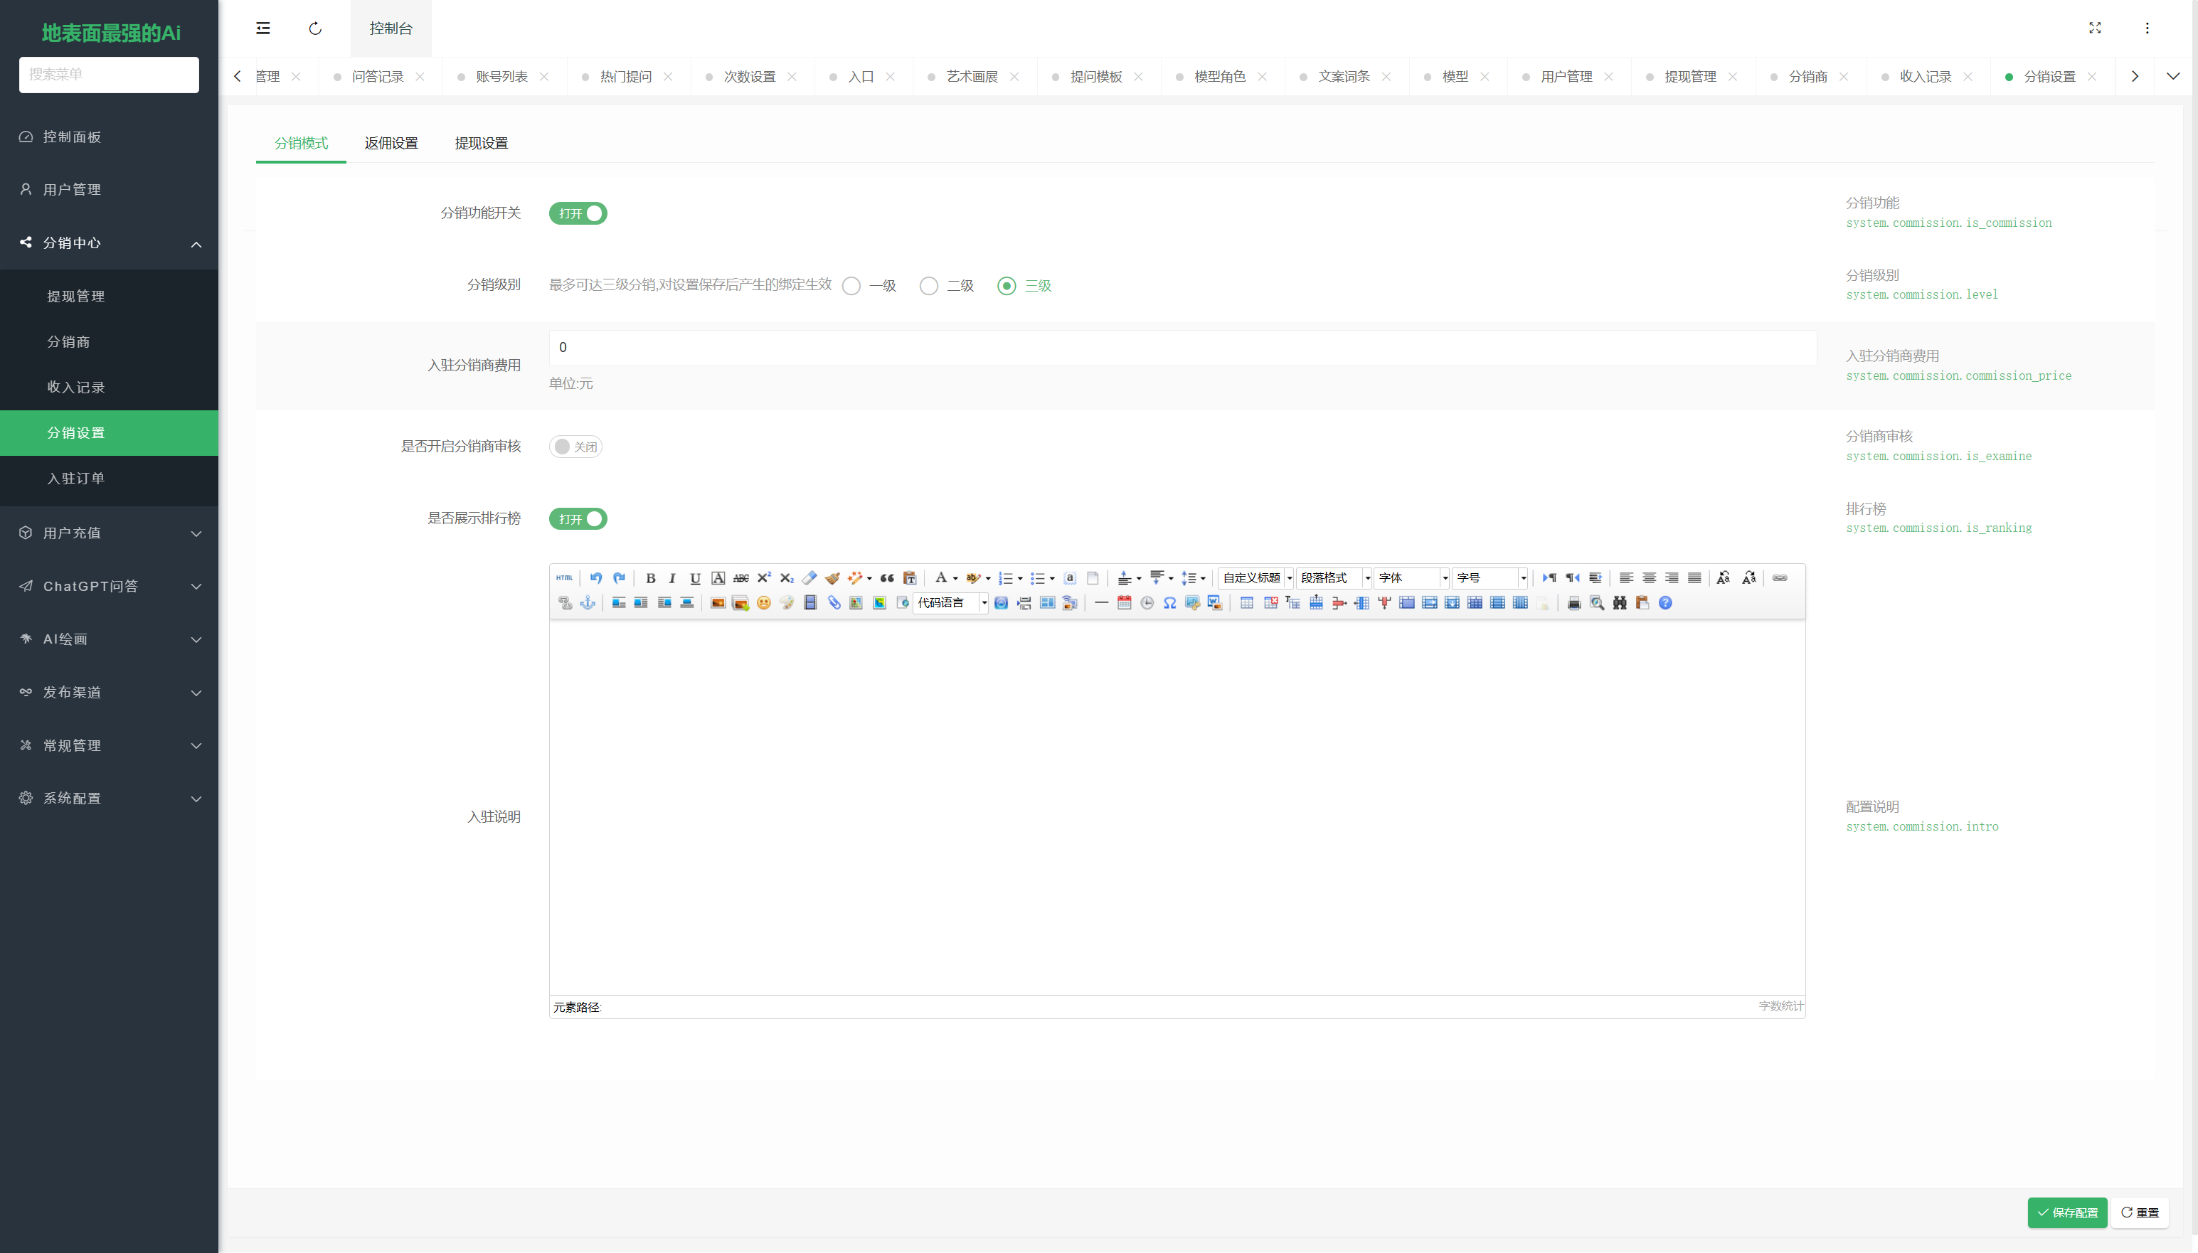The width and height of the screenshot is (2198, 1253).
Task: Click the paperclip attachment icon
Action: [x=833, y=603]
